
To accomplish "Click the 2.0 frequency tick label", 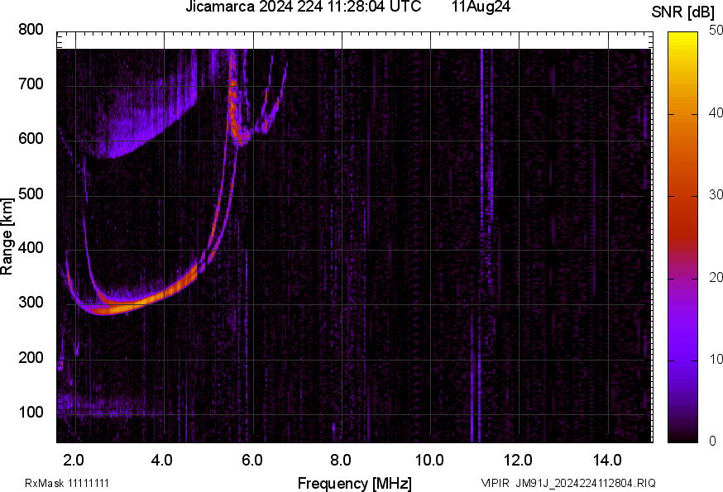I will tap(74, 459).
